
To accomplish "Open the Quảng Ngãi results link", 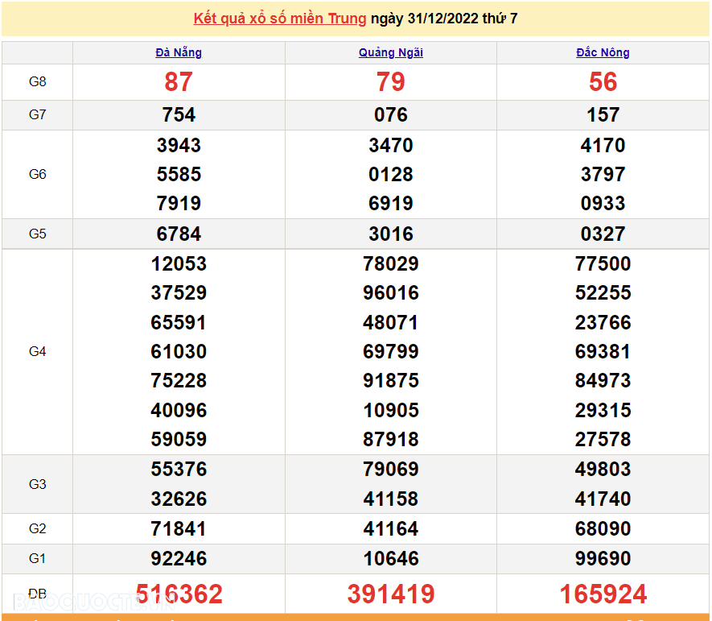I will coord(390,52).
